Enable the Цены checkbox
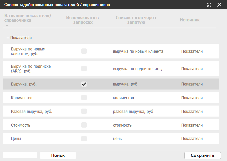The width and height of the screenshot is (227, 161). pos(84,139)
